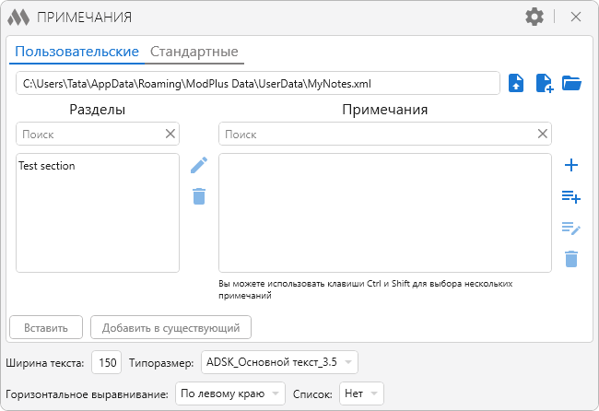Click the upload notes file icon
This screenshot has height=411, width=599.
click(x=517, y=83)
